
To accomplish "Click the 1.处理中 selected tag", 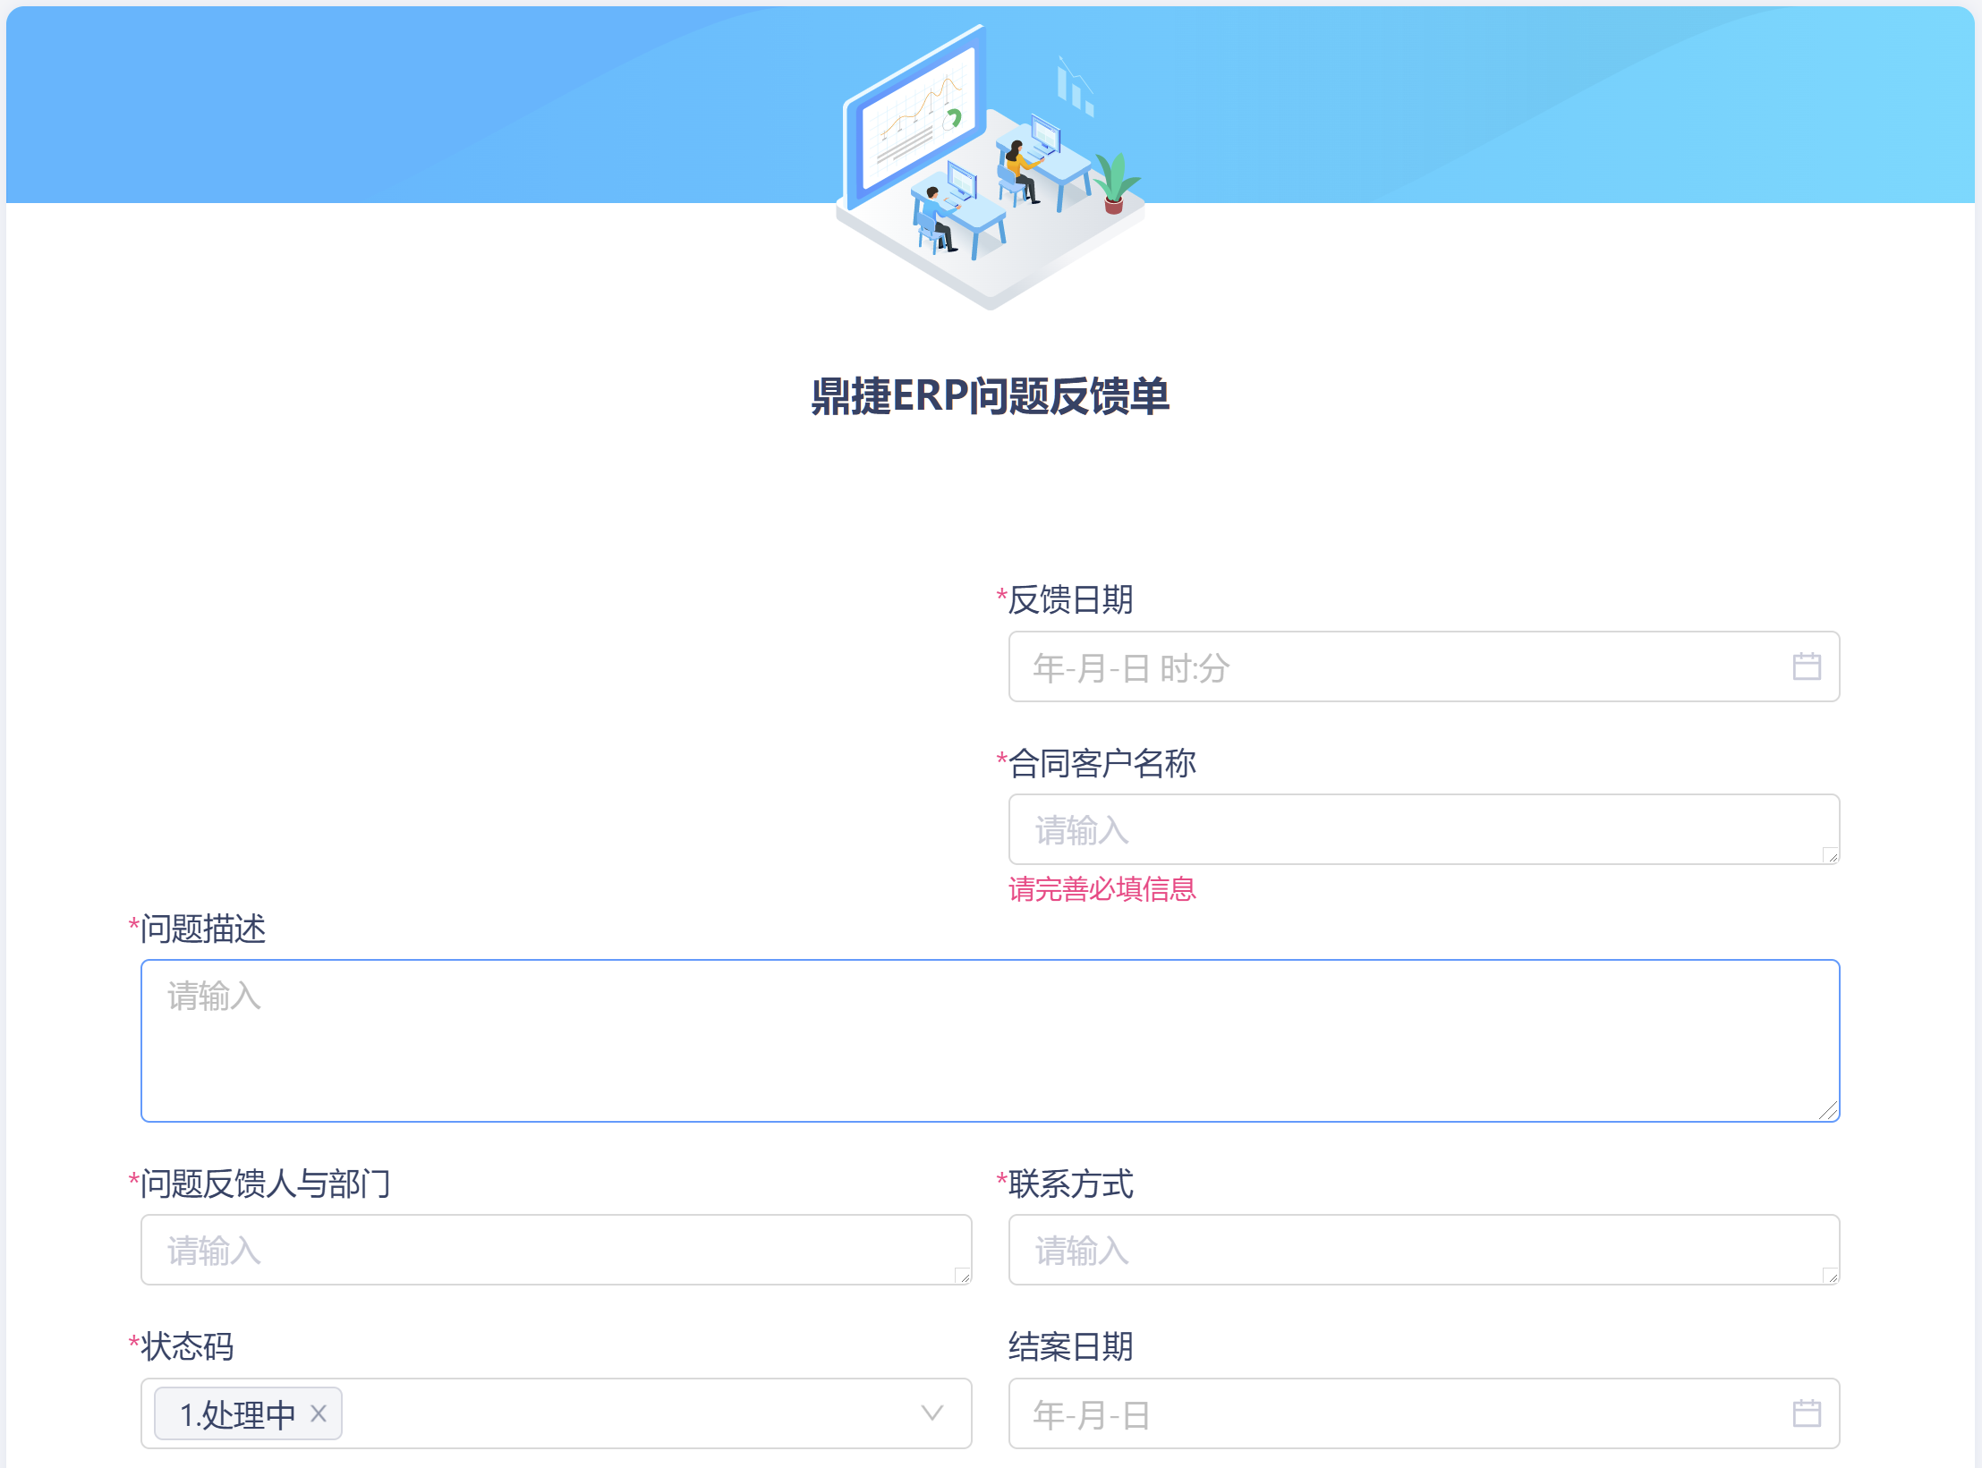I will pos(248,1413).
